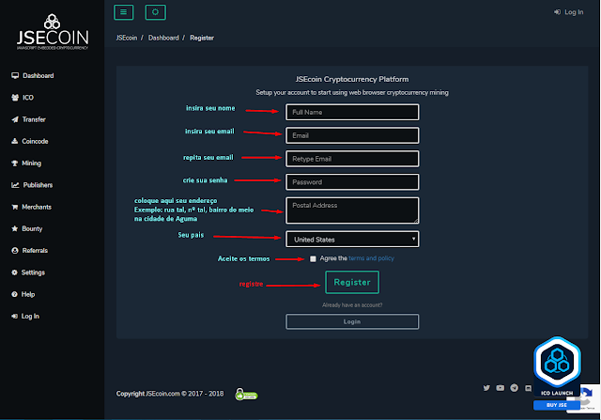Check the Agree the terms checkbox
The image size is (601, 420).
(313, 258)
